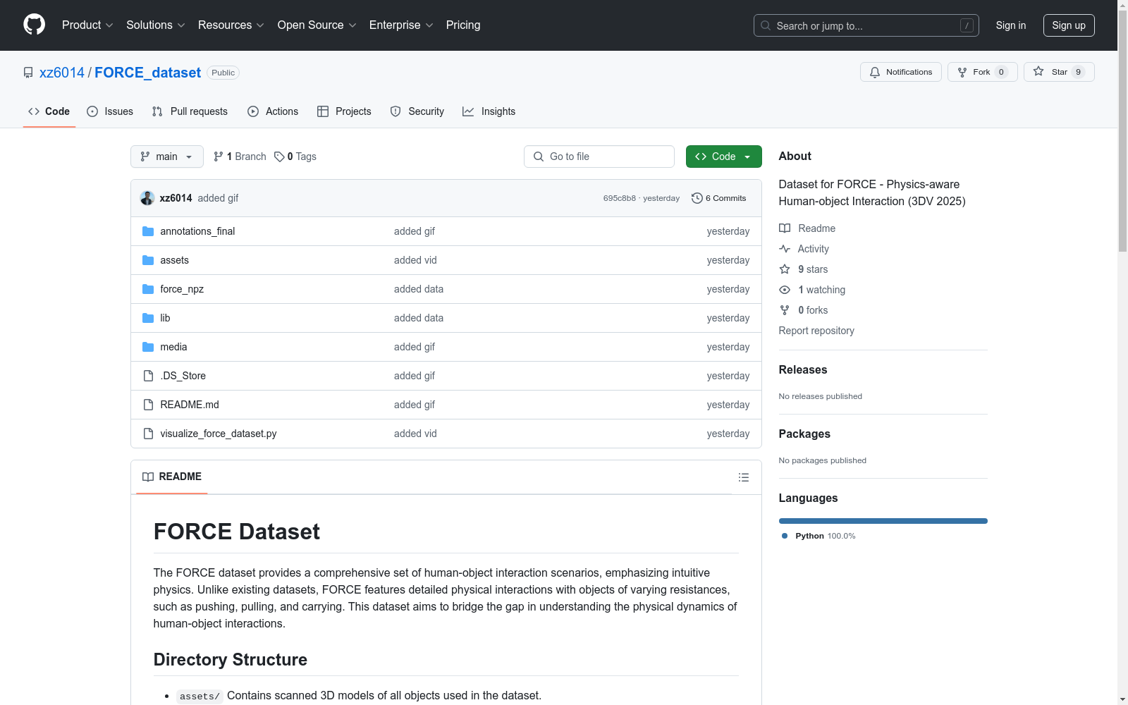Open README outline list icon
The image size is (1128, 705).
coord(743,477)
